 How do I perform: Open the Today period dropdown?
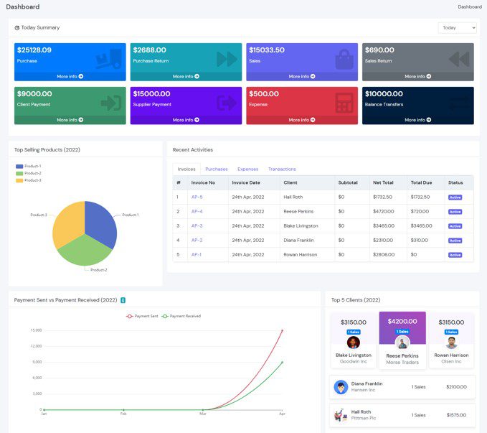(x=457, y=28)
